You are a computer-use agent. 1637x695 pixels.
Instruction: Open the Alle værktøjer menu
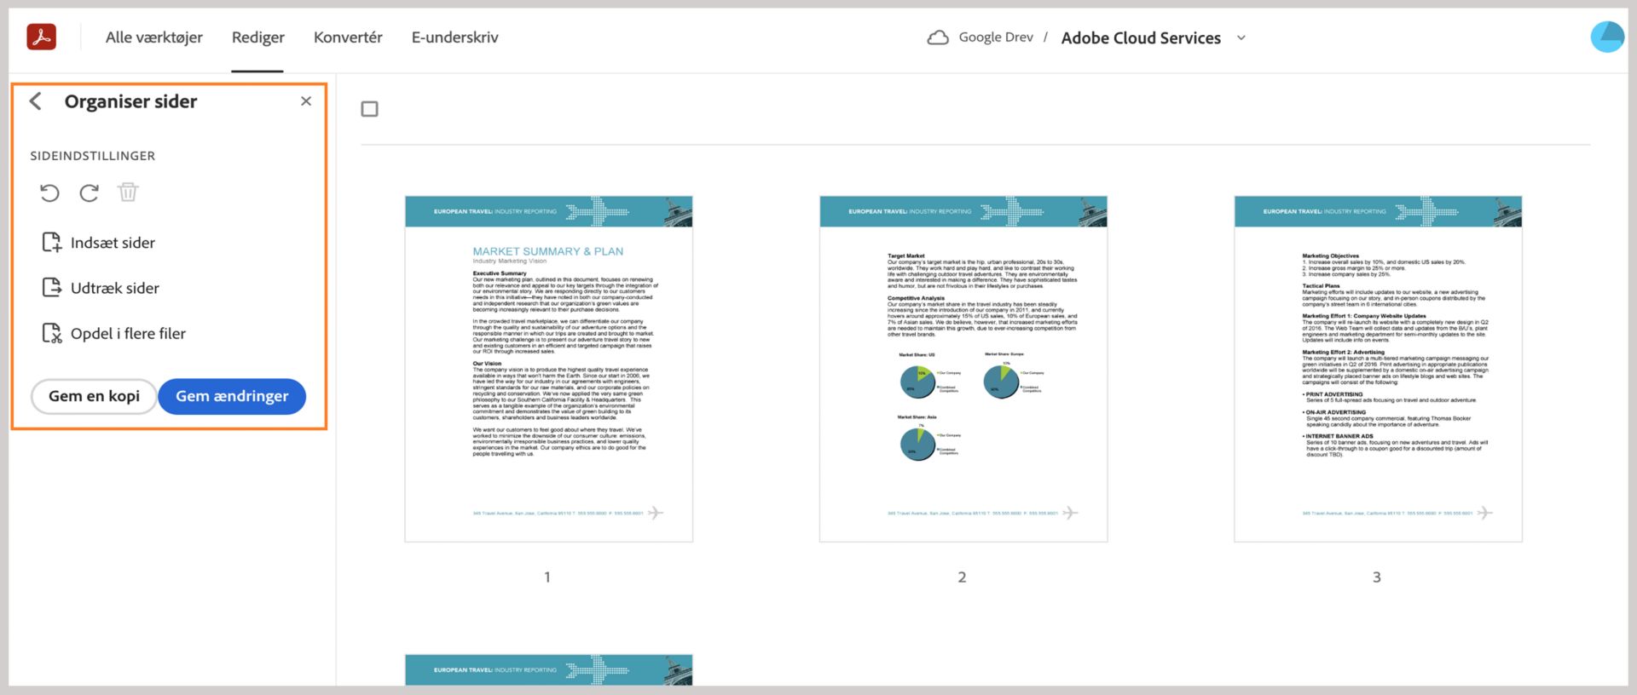coord(154,37)
